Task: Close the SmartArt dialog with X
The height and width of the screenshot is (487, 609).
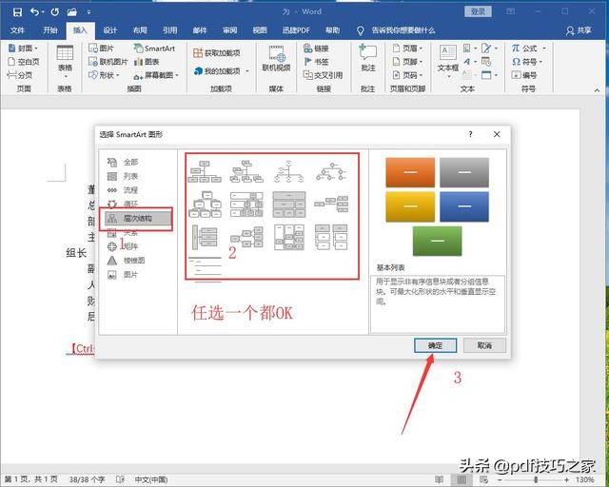Action: (x=497, y=134)
